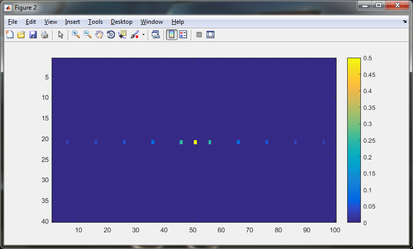Viewport: 413px width, 249px height.
Task: Activate the Pan hand tool
Action: (99, 34)
